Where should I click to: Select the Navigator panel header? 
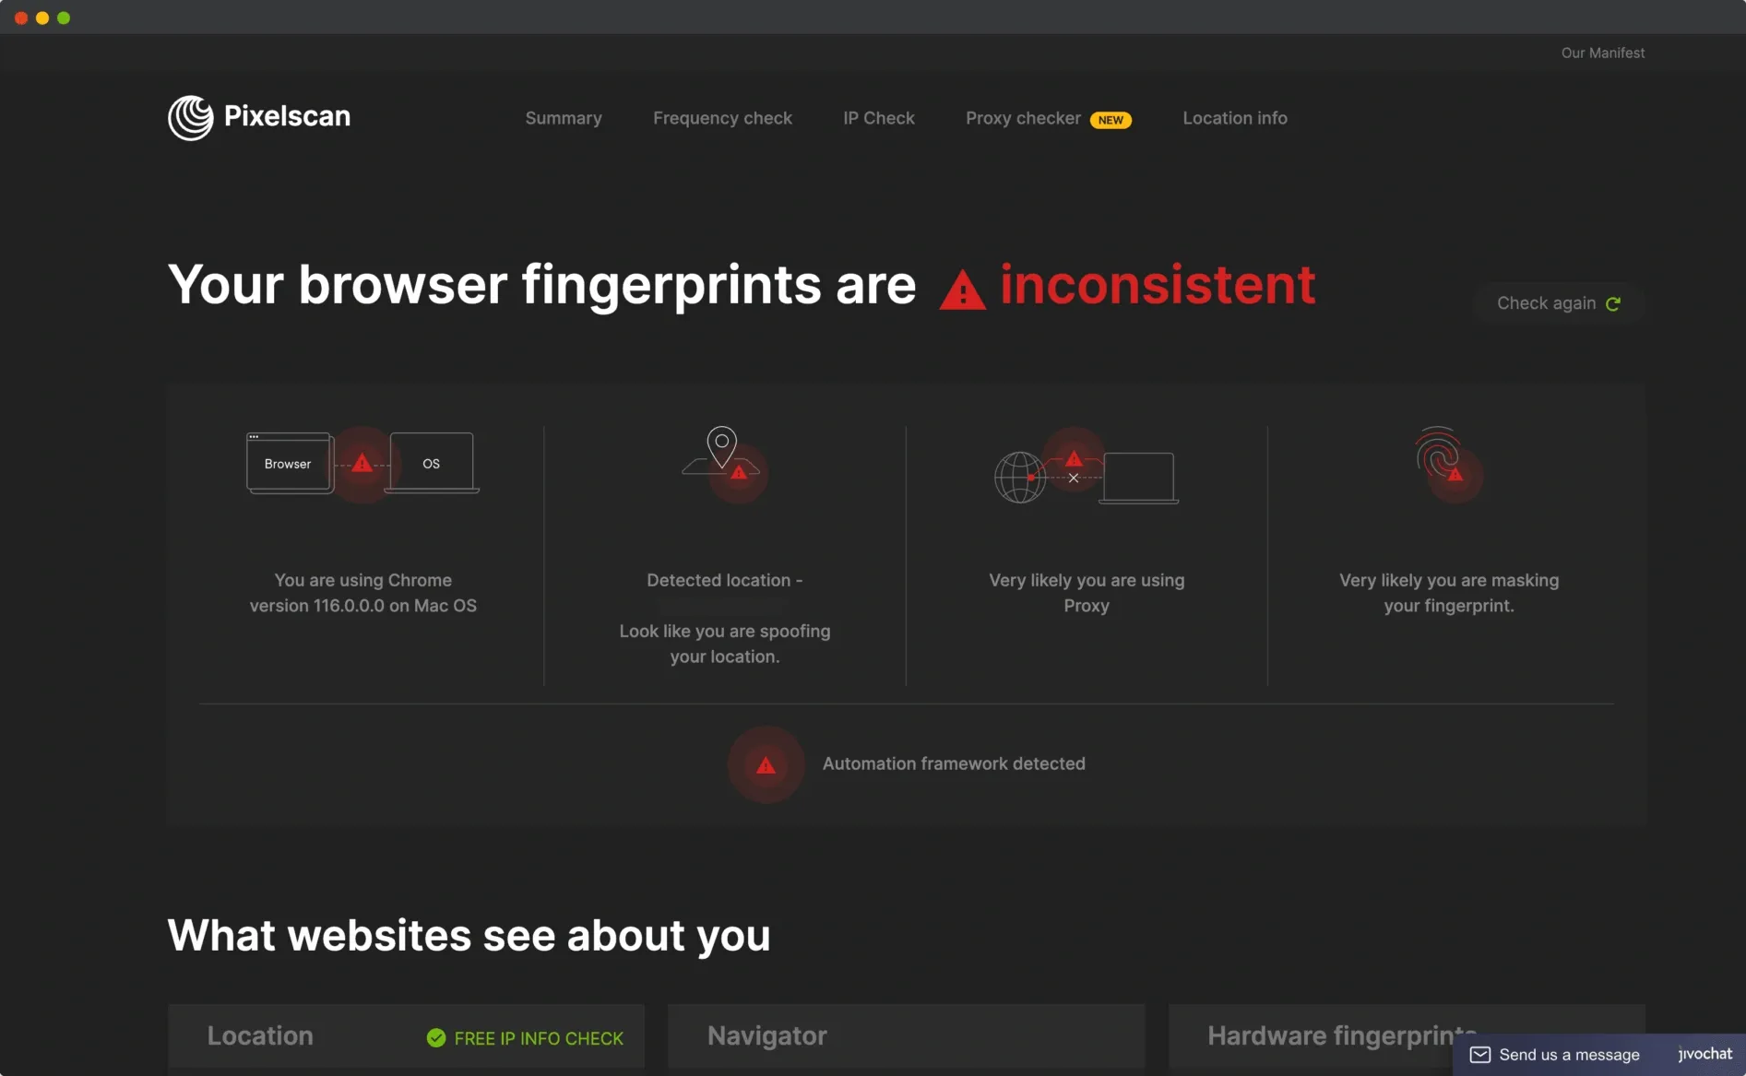766,1036
